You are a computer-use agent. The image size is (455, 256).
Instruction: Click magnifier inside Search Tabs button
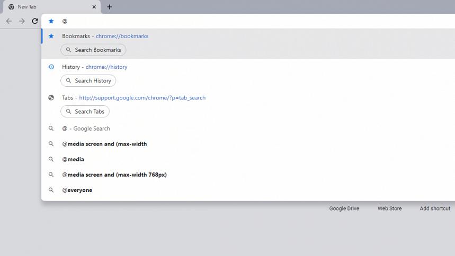(x=68, y=111)
